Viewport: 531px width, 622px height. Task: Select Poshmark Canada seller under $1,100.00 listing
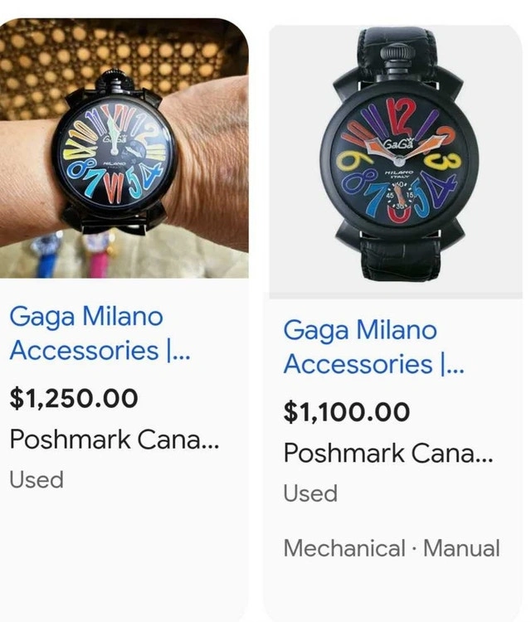[388, 454]
